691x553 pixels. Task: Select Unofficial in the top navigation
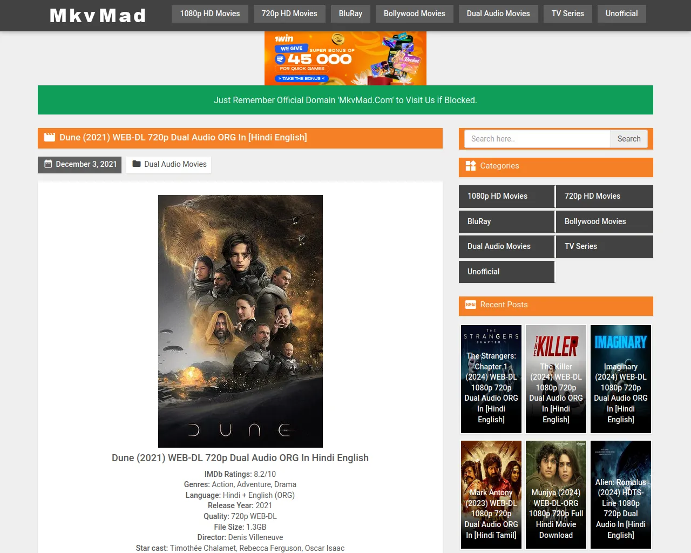pyautogui.click(x=622, y=14)
